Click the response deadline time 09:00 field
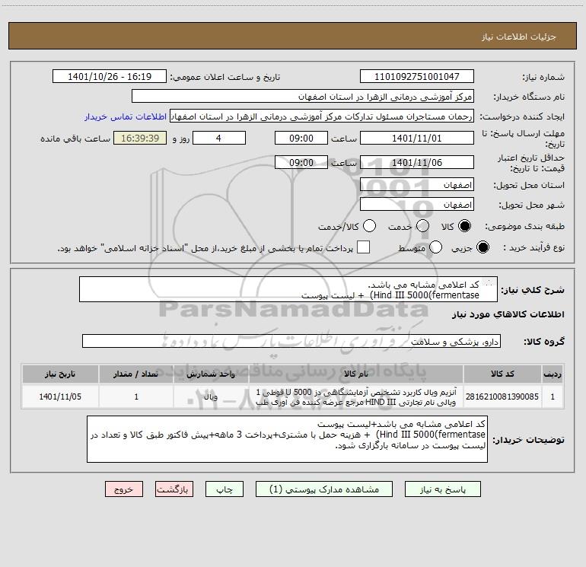 (301, 138)
